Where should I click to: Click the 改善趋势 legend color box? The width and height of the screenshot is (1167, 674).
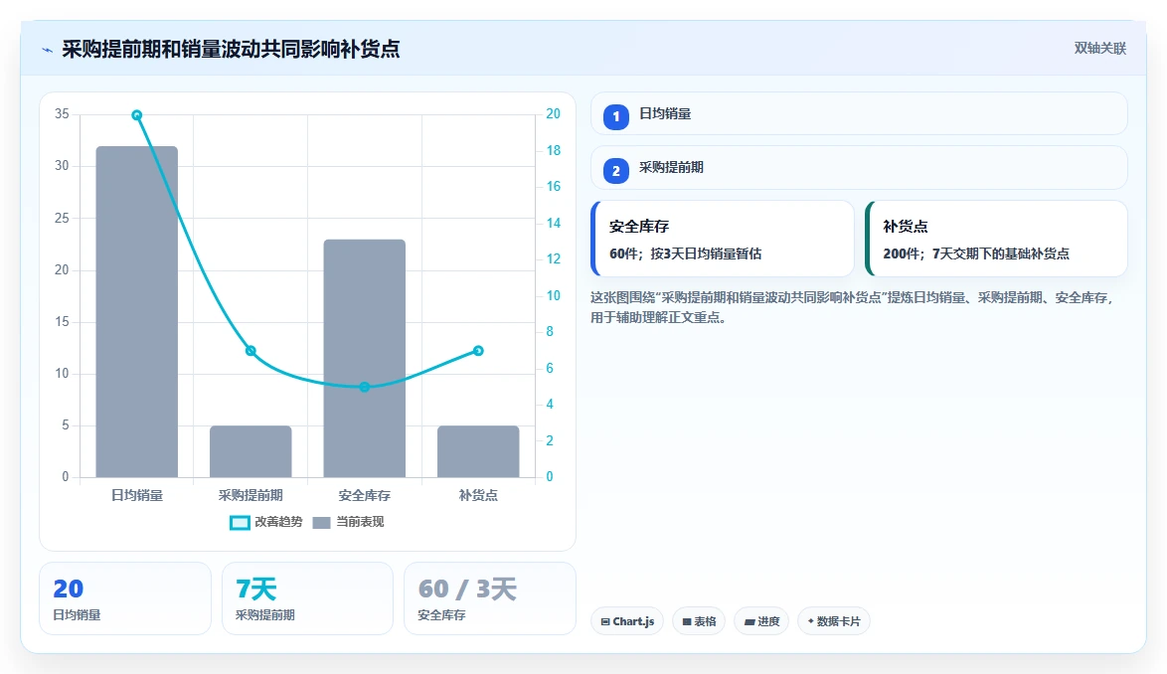tap(240, 523)
